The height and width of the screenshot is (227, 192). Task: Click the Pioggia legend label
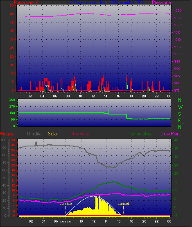point(7,134)
